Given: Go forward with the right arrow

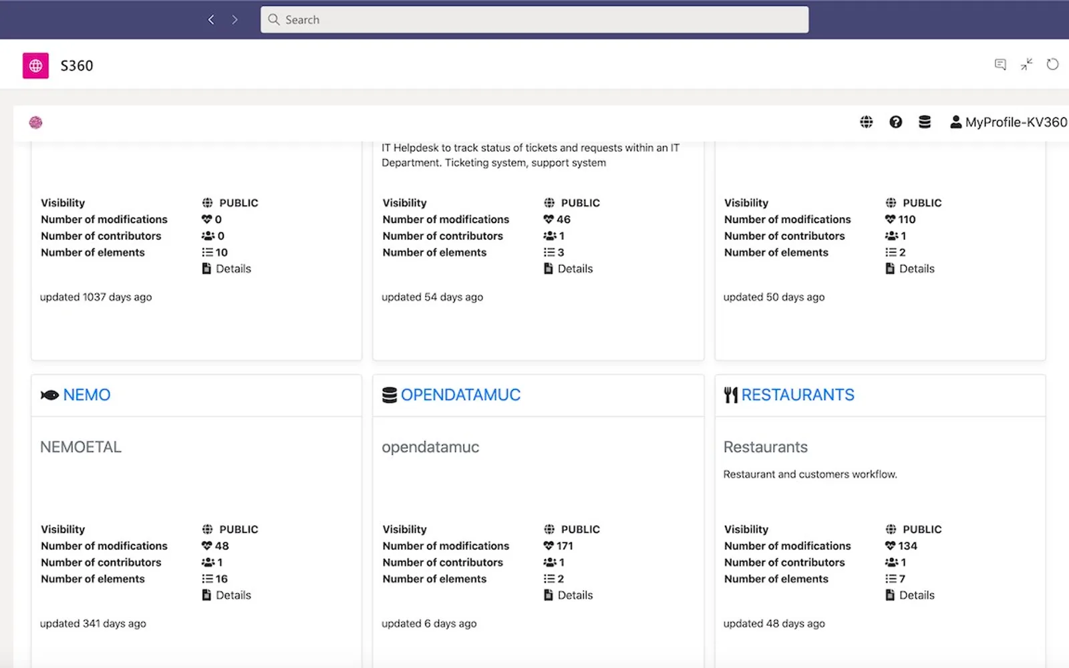Looking at the screenshot, I should (235, 20).
